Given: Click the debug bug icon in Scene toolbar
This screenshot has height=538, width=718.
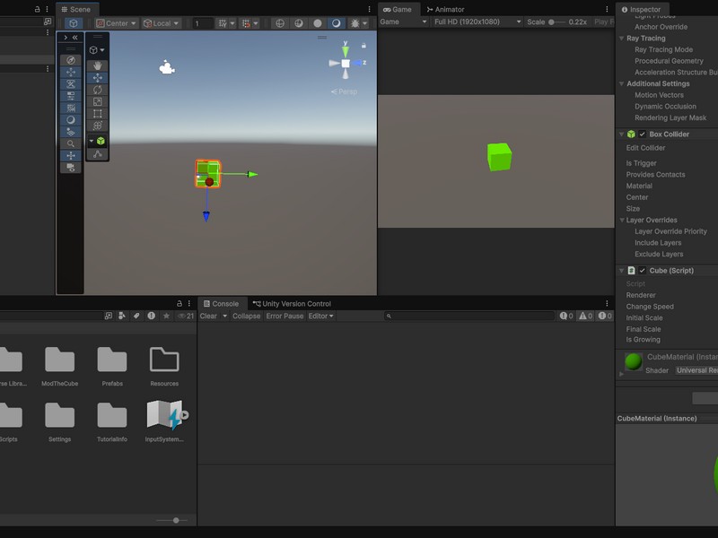Looking at the screenshot, I should (x=355, y=23).
